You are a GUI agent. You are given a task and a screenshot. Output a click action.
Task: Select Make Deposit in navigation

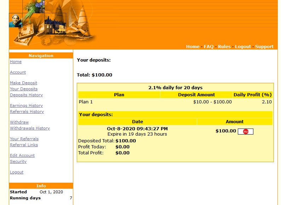point(23,83)
